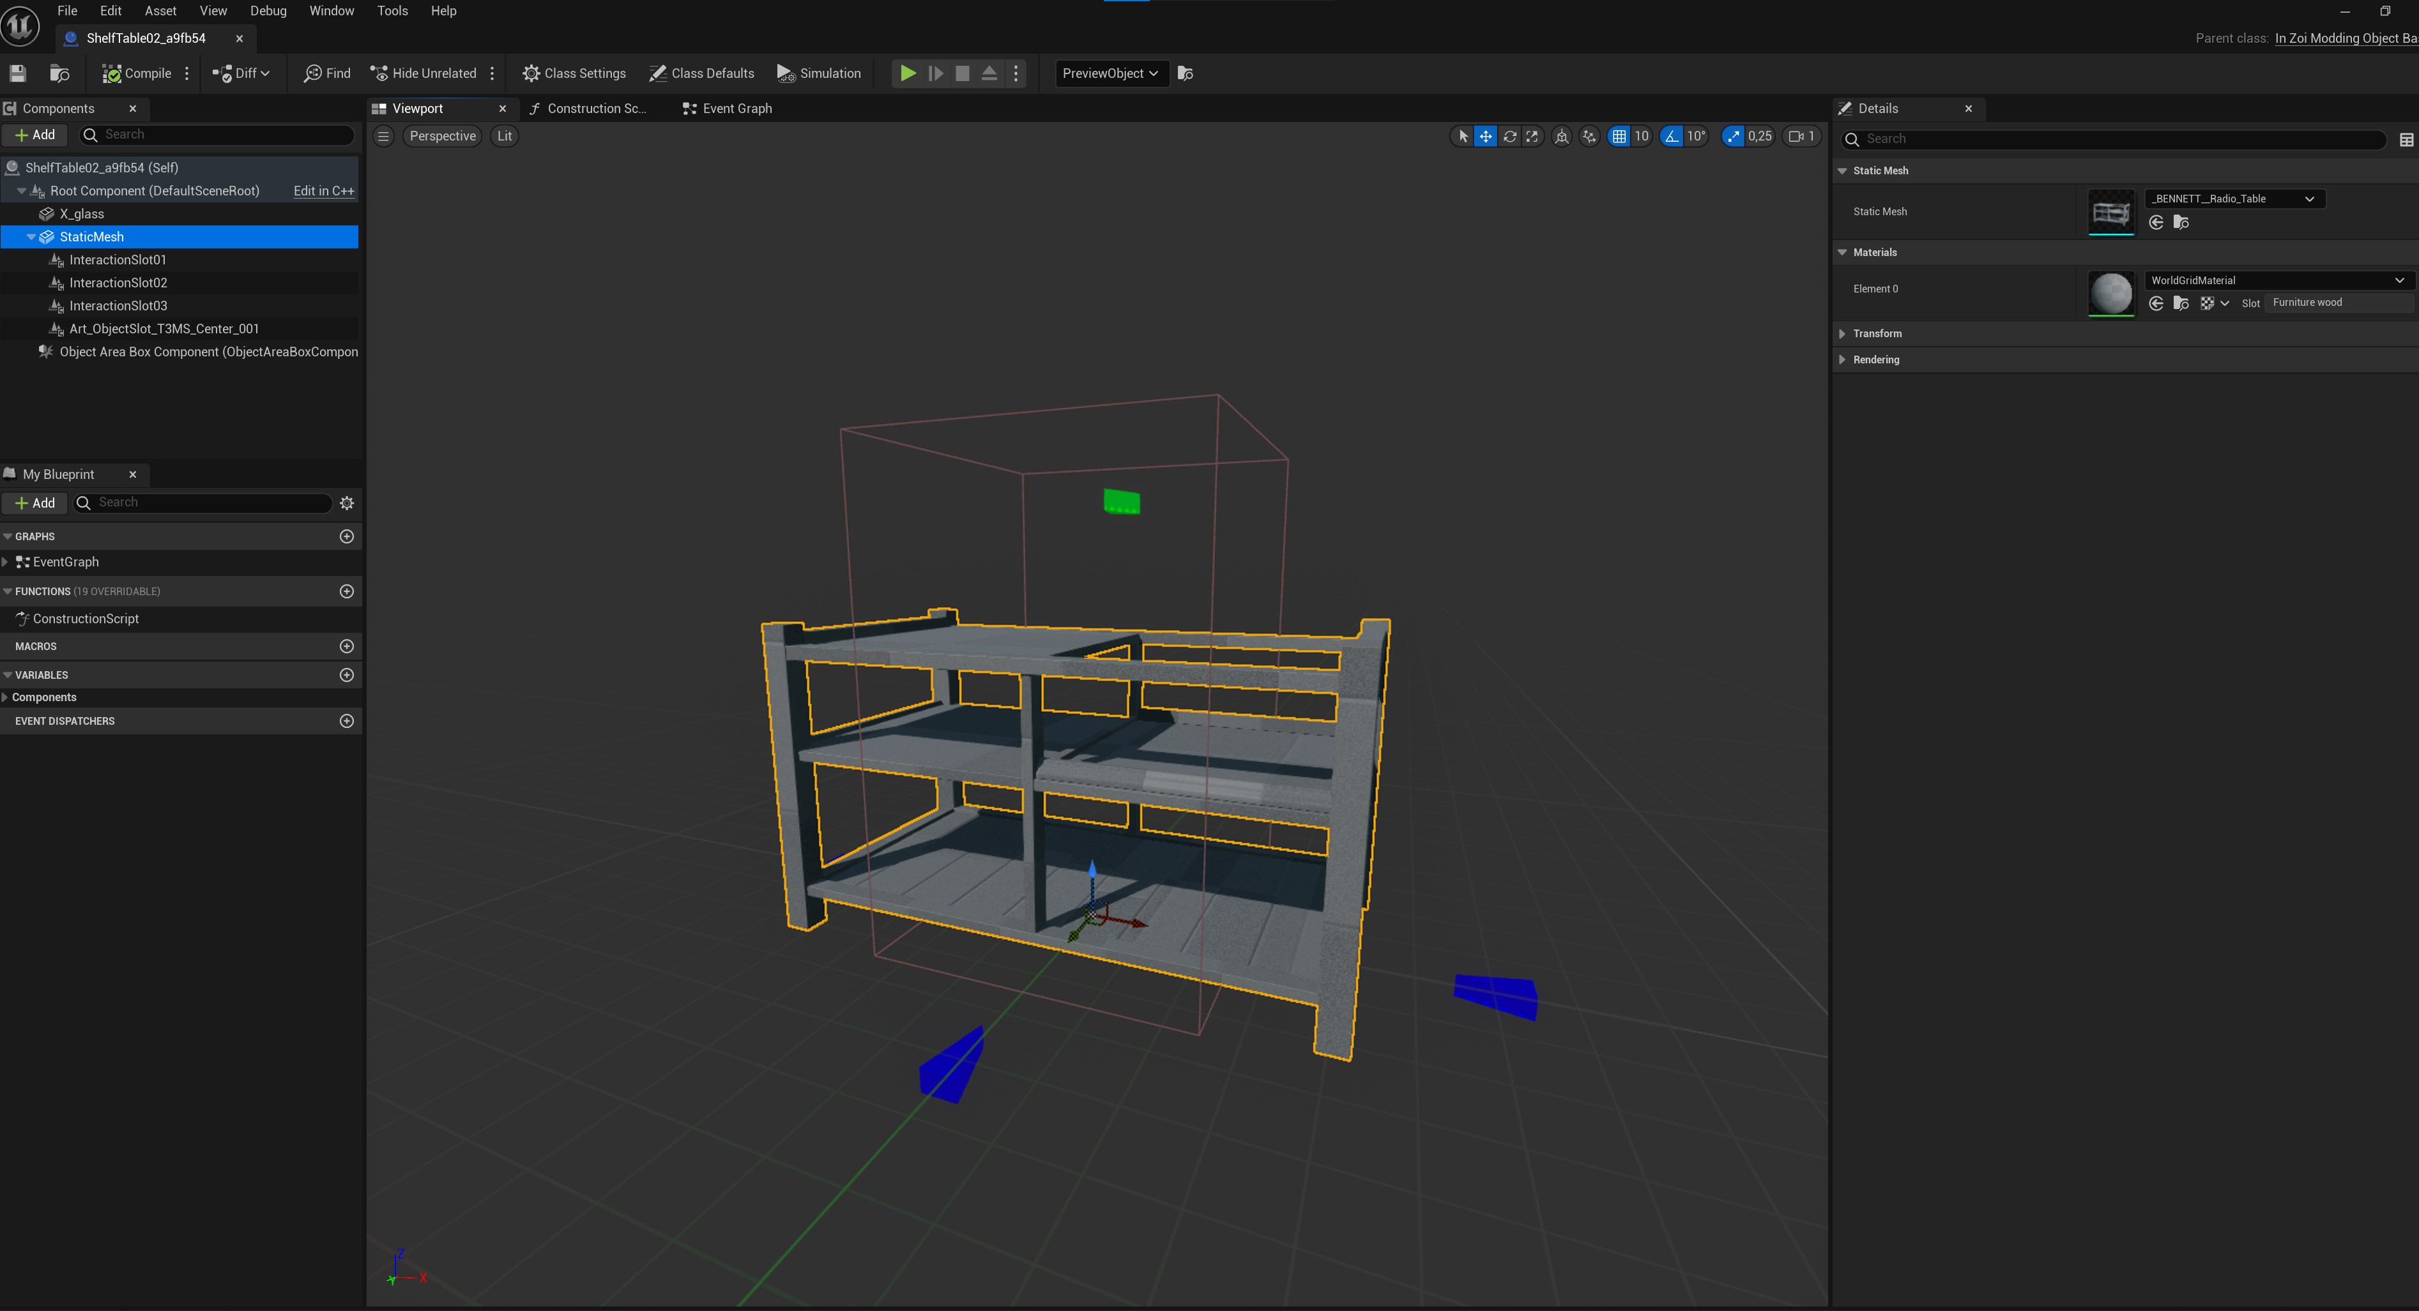Open play mode options three-dot menu
This screenshot has width=2419, height=1311.
[1016, 73]
